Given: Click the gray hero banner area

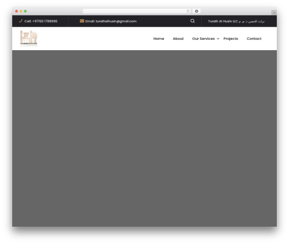Looking at the screenshot, I should point(144,138).
